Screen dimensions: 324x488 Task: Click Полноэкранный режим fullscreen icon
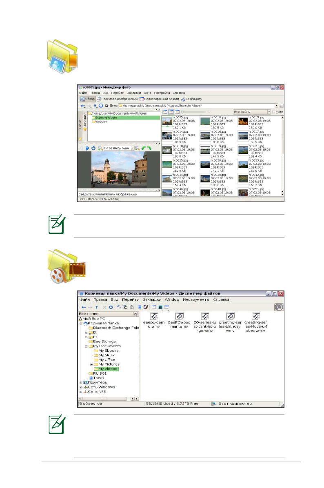(x=142, y=99)
